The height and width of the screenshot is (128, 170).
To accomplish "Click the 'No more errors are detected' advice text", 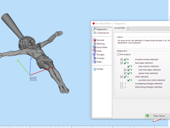I will pyautogui.click(x=144, y=42).
